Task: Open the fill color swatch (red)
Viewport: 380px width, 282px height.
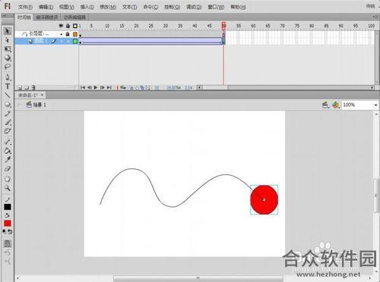Action: 8,223
